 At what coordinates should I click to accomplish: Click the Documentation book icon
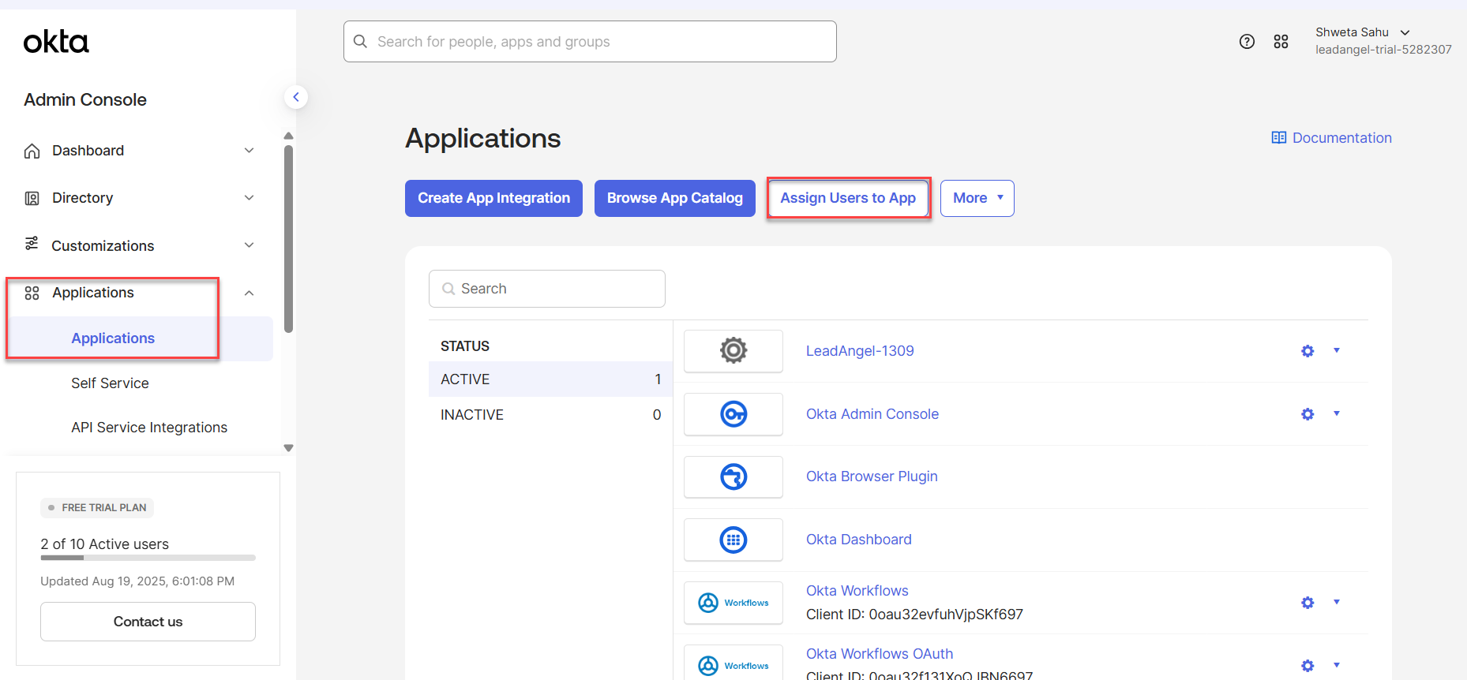[1279, 138]
